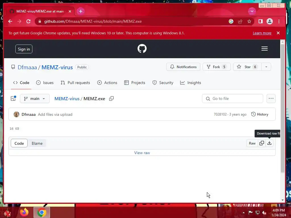Click Dfmaaa author name in commit row
The image size is (291, 218).
pos(28,114)
